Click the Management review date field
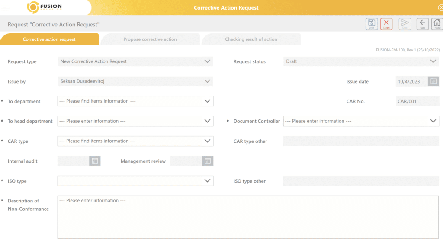The image size is (443, 241). tap(186, 161)
